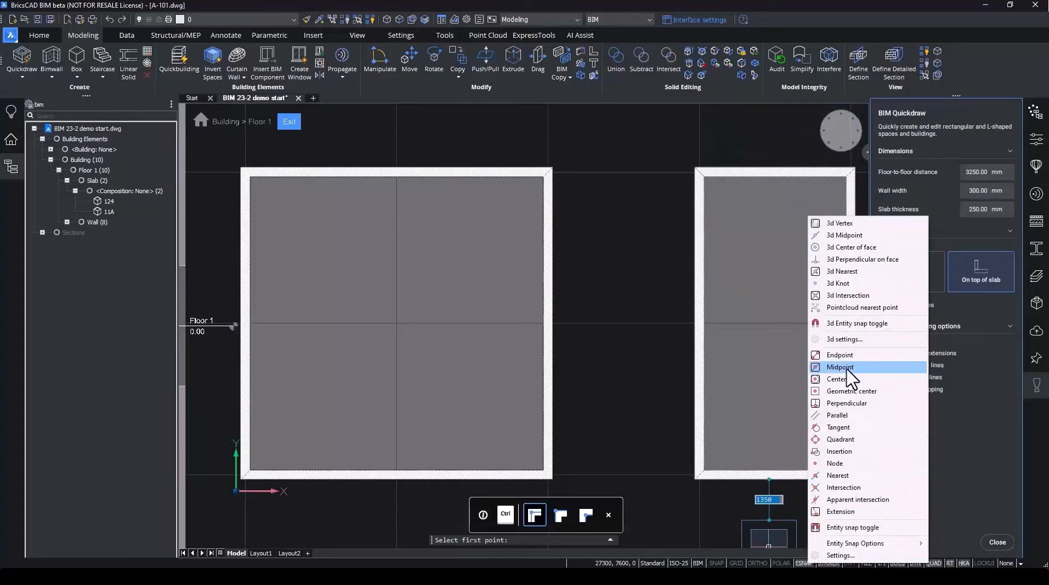Enable SNAP in the status bar

coord(717,563)
